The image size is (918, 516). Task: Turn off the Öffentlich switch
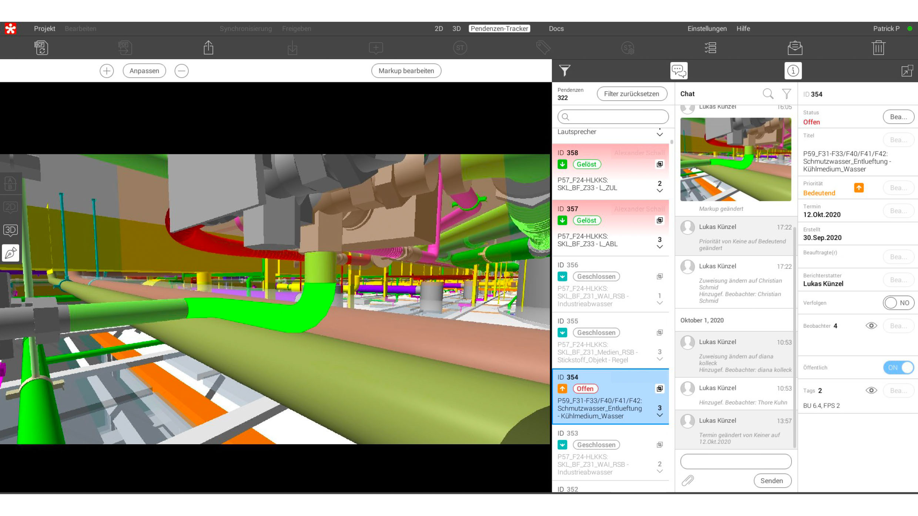pos(898,367)
